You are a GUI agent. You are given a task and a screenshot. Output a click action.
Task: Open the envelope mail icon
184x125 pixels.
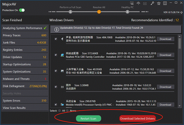145,4
